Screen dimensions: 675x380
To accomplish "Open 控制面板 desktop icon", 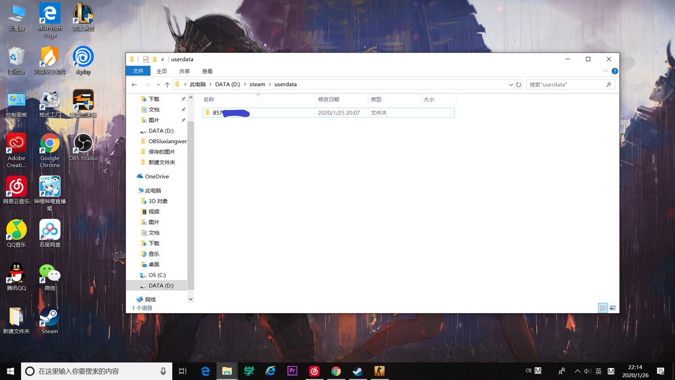I will (16, 104).
